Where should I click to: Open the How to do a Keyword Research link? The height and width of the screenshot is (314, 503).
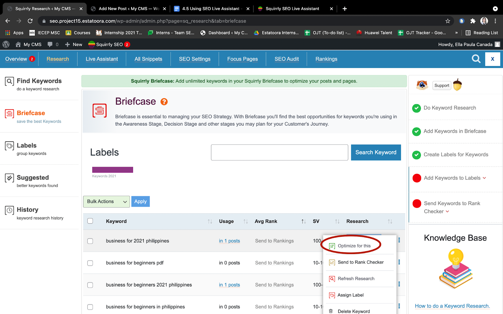click(x=452, y=306)
